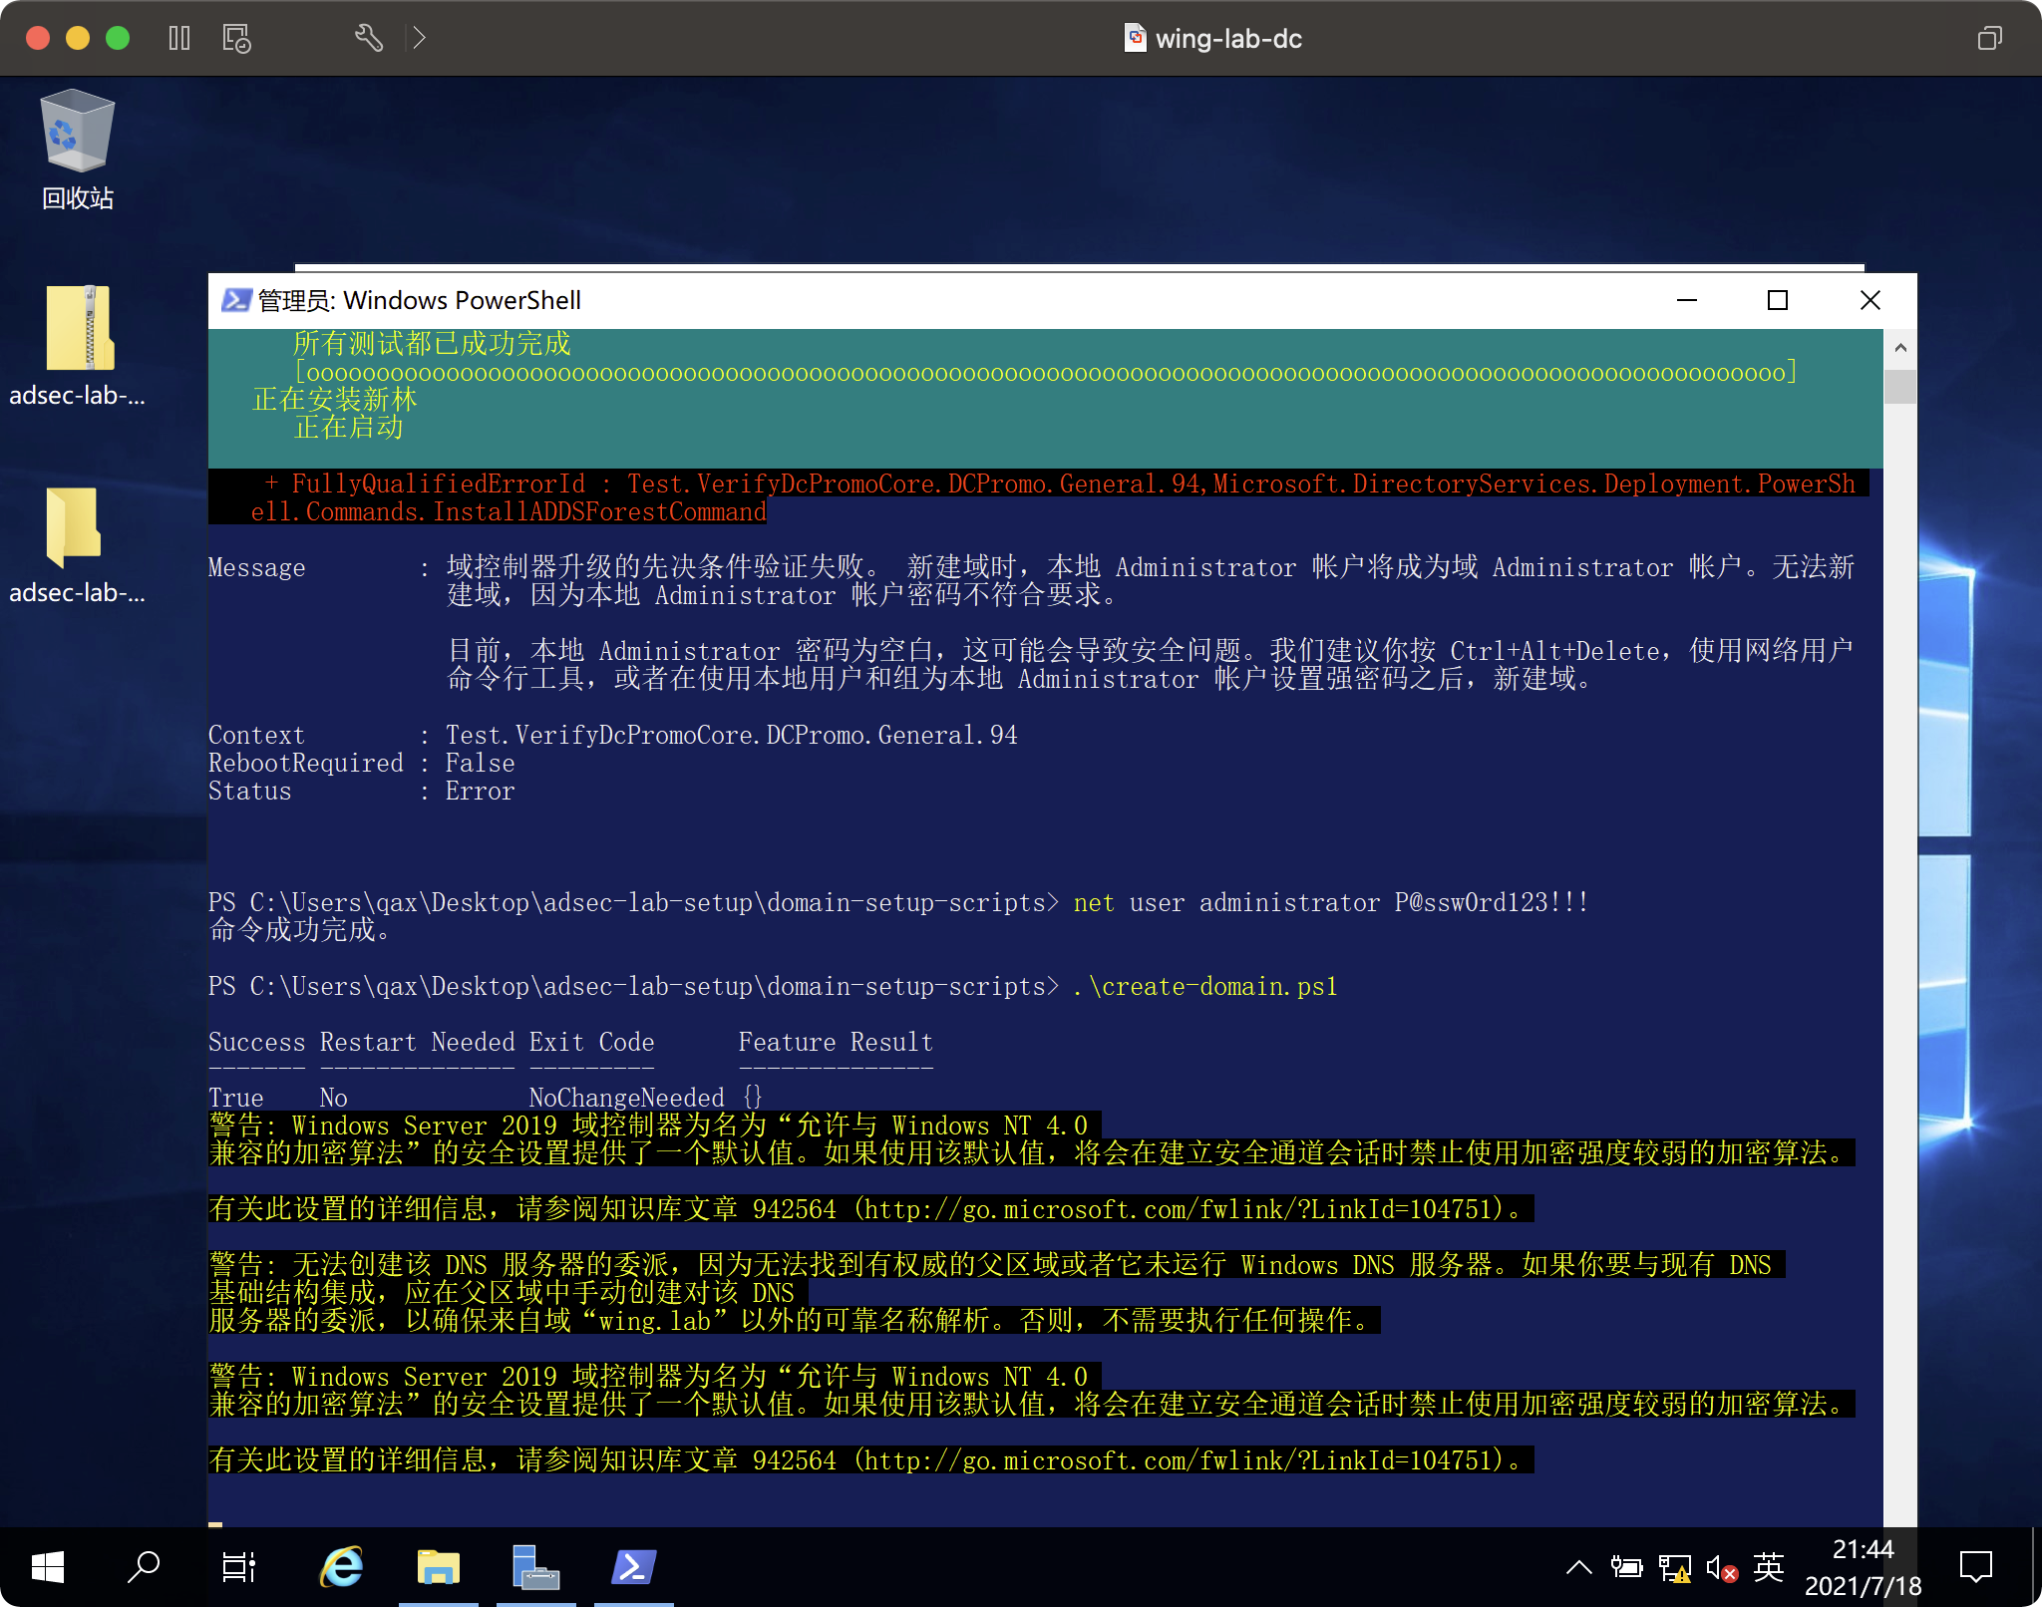Viewport: 2042px width, 1607px height.
Task: Open File Explorer from taskbar
Action: [438, 1567]
